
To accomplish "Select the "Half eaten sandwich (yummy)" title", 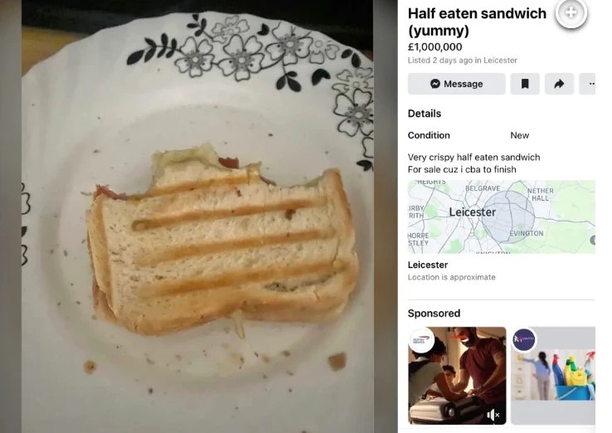I will coord(477,22).
